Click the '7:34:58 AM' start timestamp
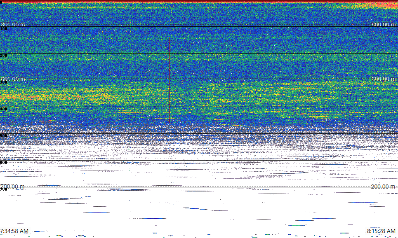This screenshot has width=398, height=238. click(x=14, y=231)
